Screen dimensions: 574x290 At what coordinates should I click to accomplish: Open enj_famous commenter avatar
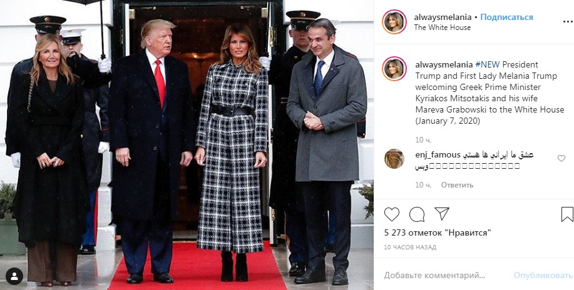click(x=394, y=159)
